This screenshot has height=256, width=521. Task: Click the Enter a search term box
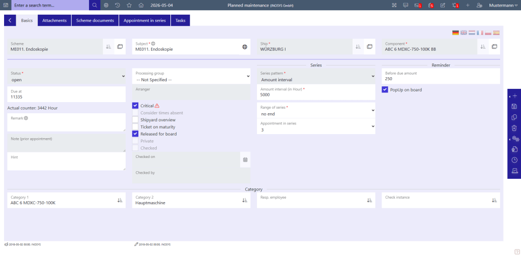point(50,5)
